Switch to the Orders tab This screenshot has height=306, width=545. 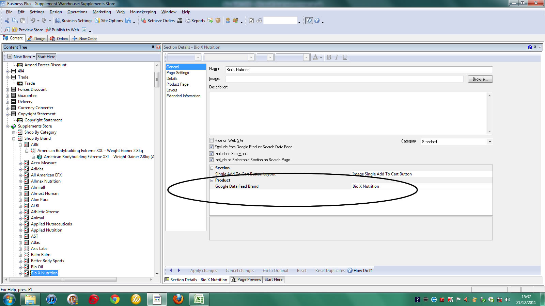click(x=59, y=39)
